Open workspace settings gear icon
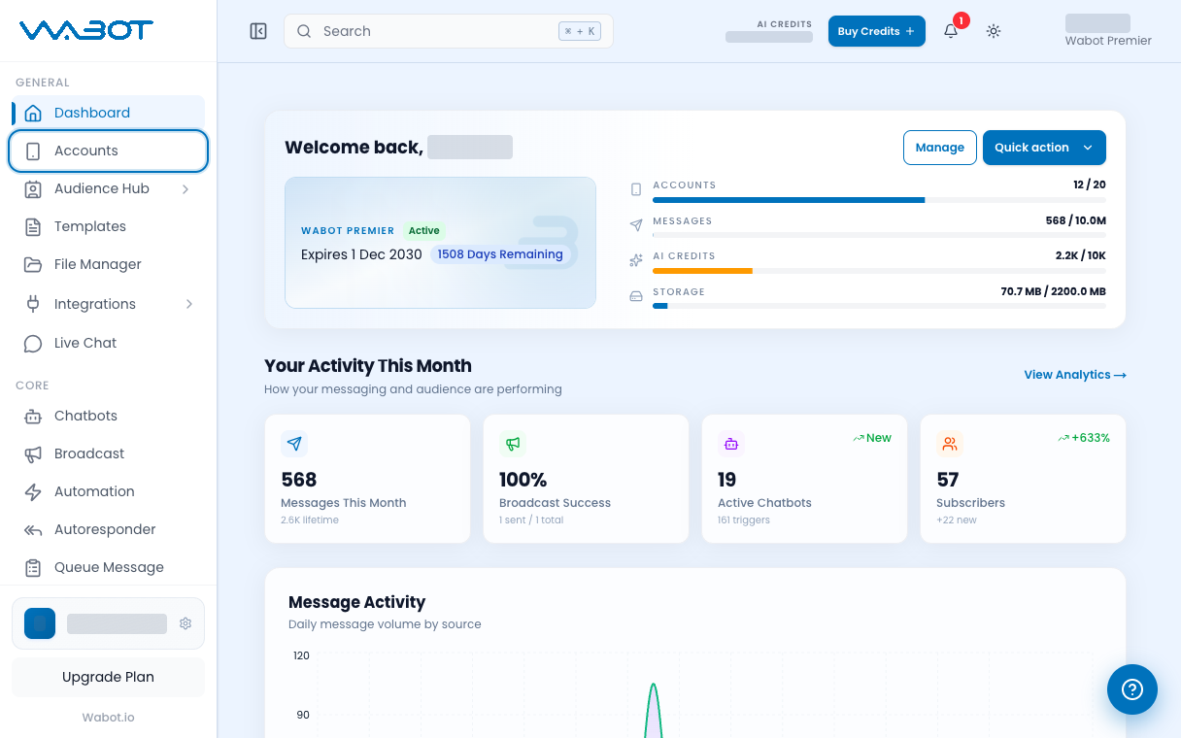This screenshot has height=738, width=1181. click(x=186, y=623)
